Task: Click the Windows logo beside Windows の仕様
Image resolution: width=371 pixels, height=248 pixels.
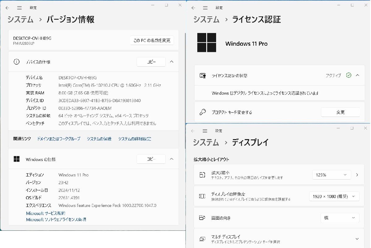Action: pyautogui.click(x=16, y=159)
